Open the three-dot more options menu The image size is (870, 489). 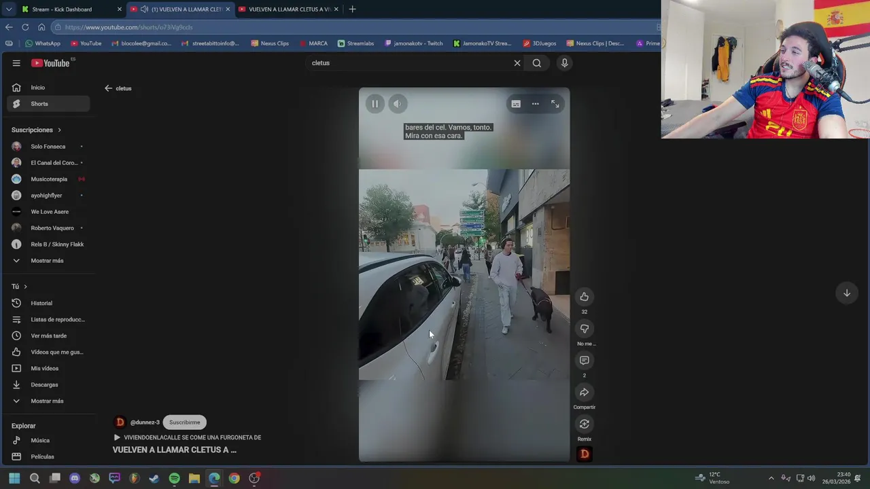536,104
